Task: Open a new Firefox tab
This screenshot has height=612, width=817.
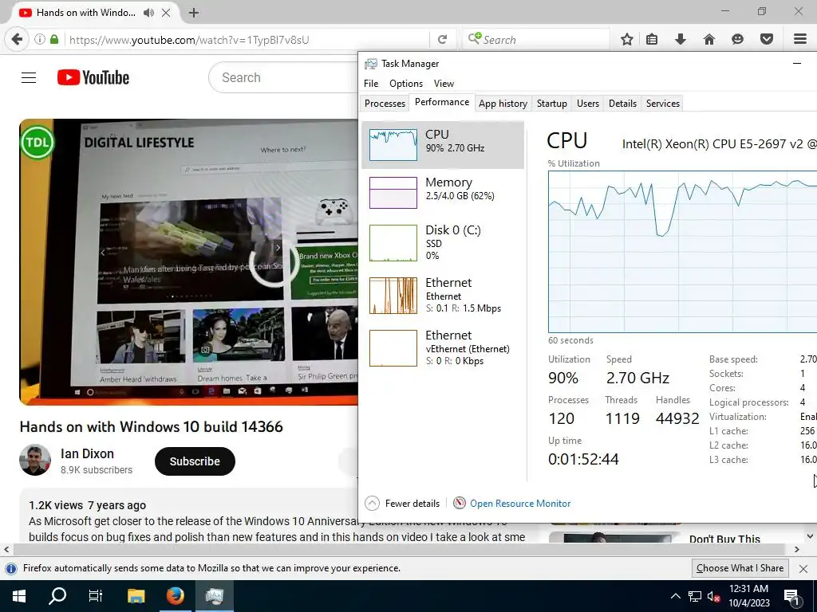Action: (194, 13)
